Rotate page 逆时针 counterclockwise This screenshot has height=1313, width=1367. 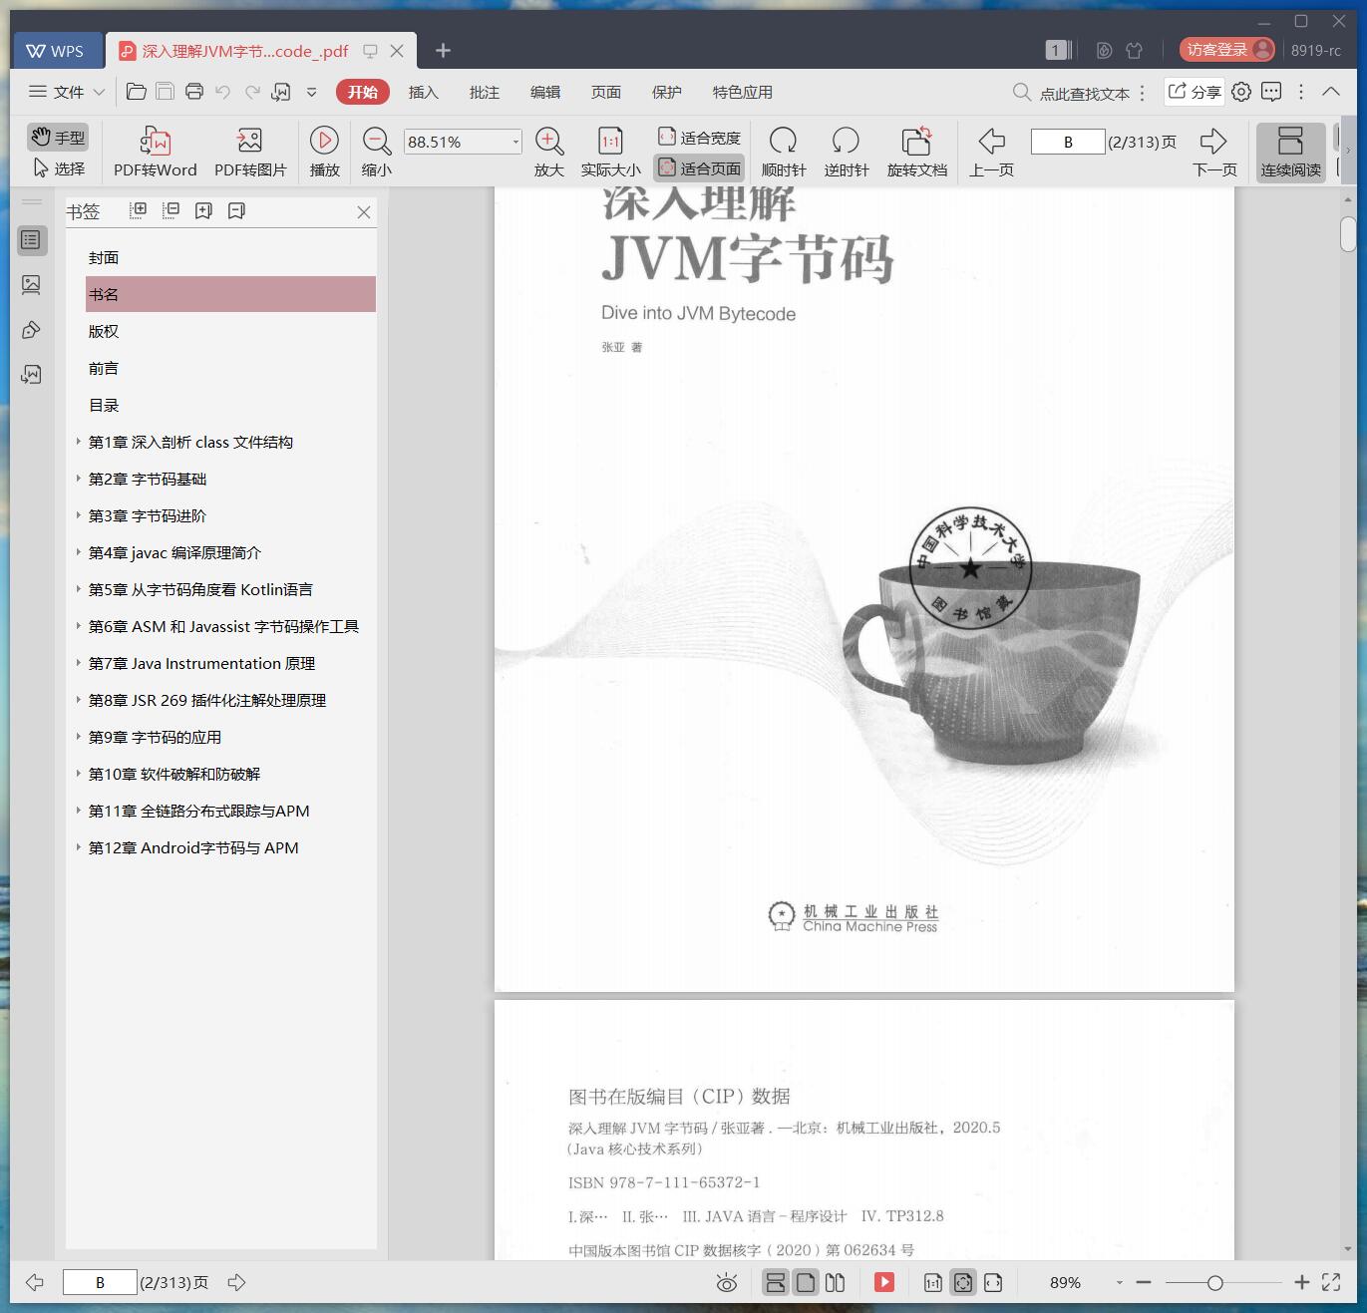click(x=847, y=152)
